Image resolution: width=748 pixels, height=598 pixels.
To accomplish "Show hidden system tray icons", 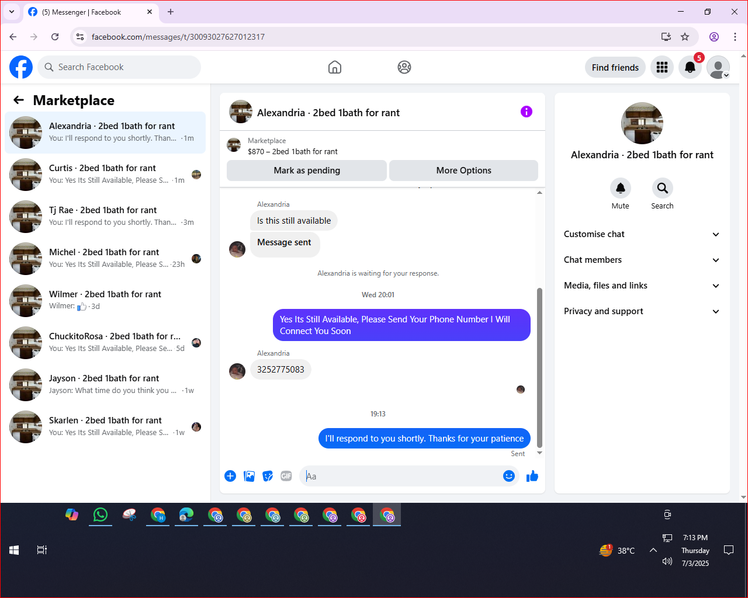I will pyautogui.click(x=653, y=550).
